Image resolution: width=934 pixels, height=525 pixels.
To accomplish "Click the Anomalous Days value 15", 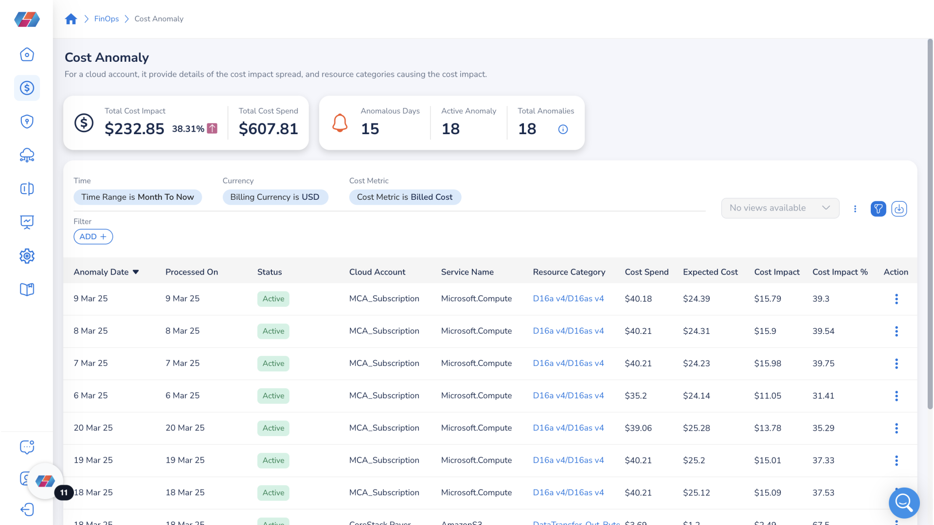I will (x=370, y=129).
